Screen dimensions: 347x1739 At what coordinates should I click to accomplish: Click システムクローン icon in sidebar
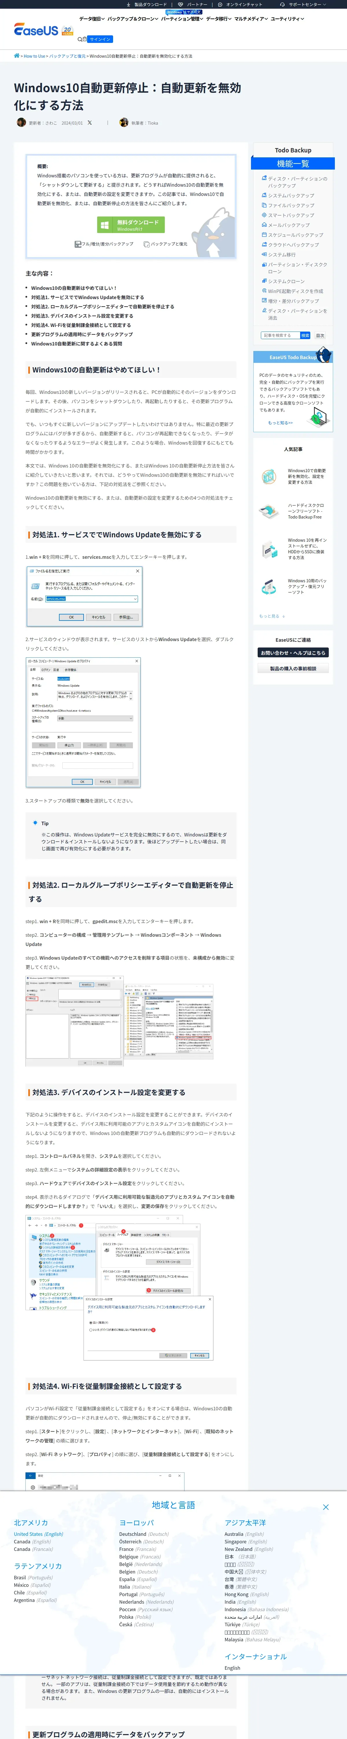[264, 281]
